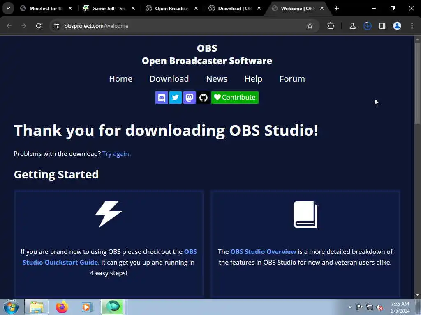This screenshot has width=421, height=315.
Task: Toggle the browser side panel icon
Action: (382, 26)
